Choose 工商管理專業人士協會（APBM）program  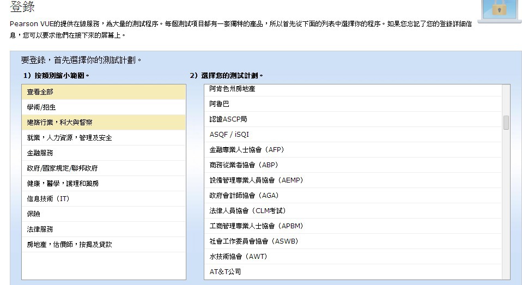(x=353, y=226)
